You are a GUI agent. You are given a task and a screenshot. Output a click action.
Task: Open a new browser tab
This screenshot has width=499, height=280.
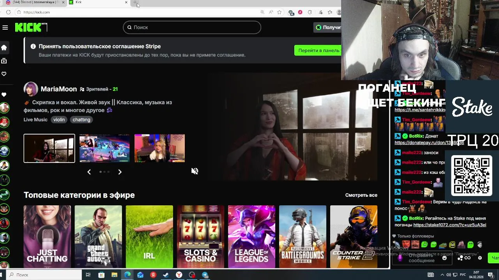(x=135, y=2)
